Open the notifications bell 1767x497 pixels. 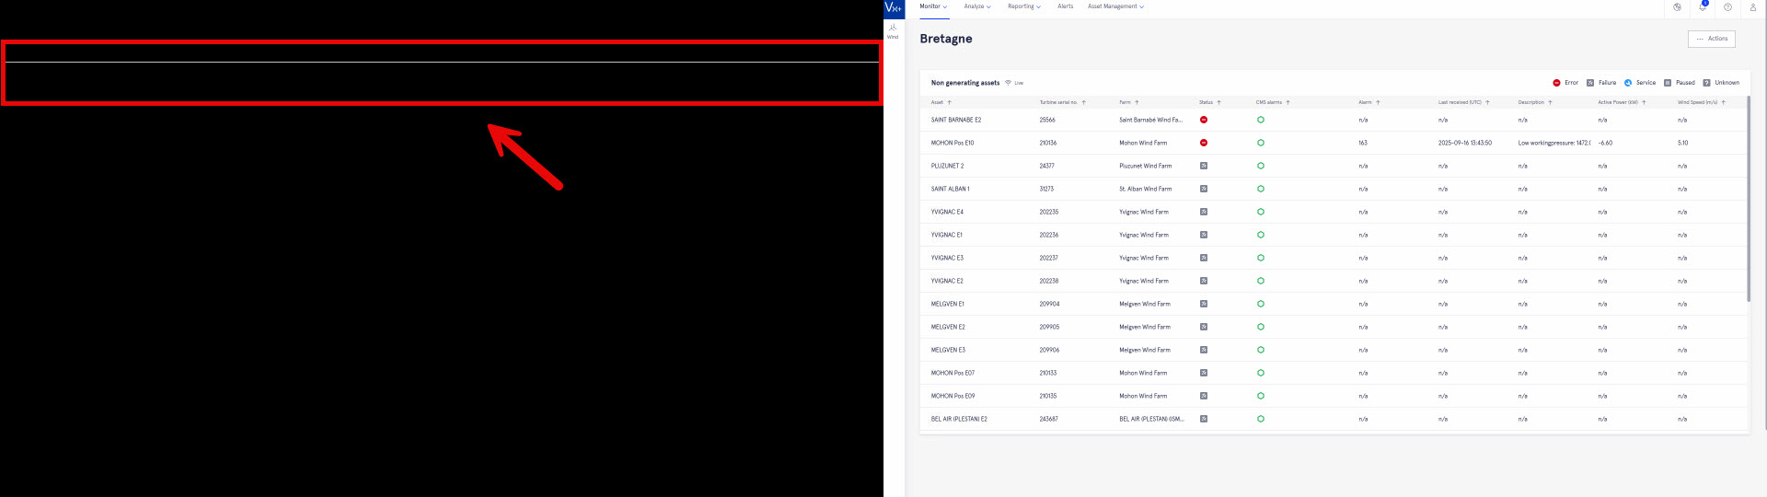click(x=1703, y=7)
